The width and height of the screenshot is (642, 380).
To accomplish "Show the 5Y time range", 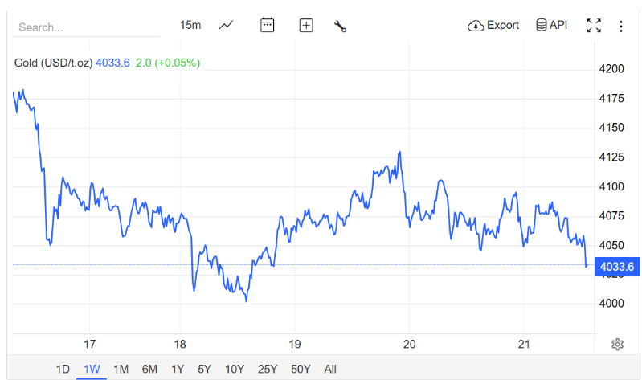I will (204, 369).
